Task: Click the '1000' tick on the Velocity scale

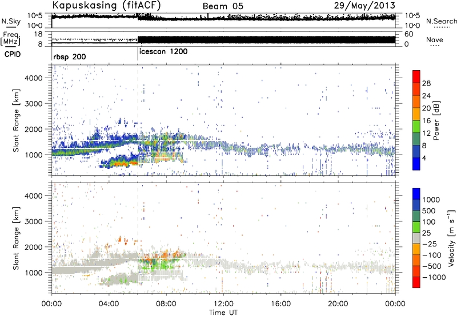Action: pos(431,200)
